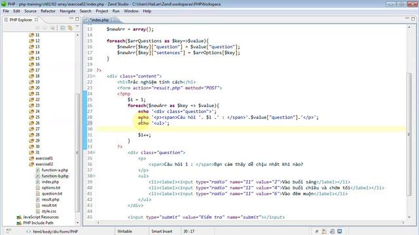The height and width of the screenshot is (235, 419).
Task: Open the Source menu
Action: click(x=30, y=11)
